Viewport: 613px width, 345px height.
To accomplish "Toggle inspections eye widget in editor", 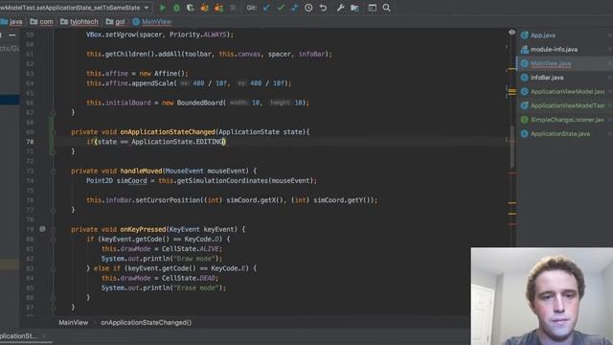I will [511, 33].
